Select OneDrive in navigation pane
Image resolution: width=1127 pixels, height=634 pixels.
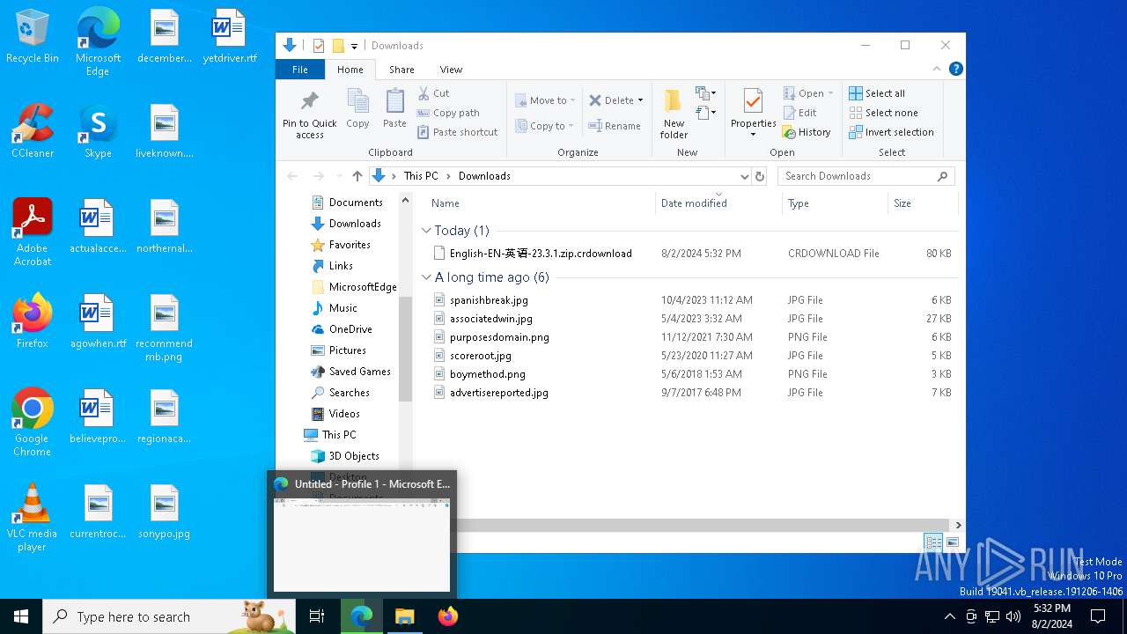pyautogui.click(x=350, y=329)
